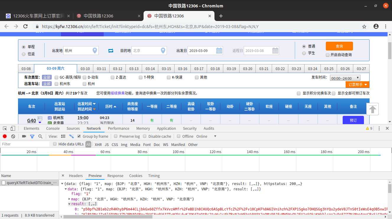Open Chromium three-dot menu
392x219 pixels.
point(386,26)
